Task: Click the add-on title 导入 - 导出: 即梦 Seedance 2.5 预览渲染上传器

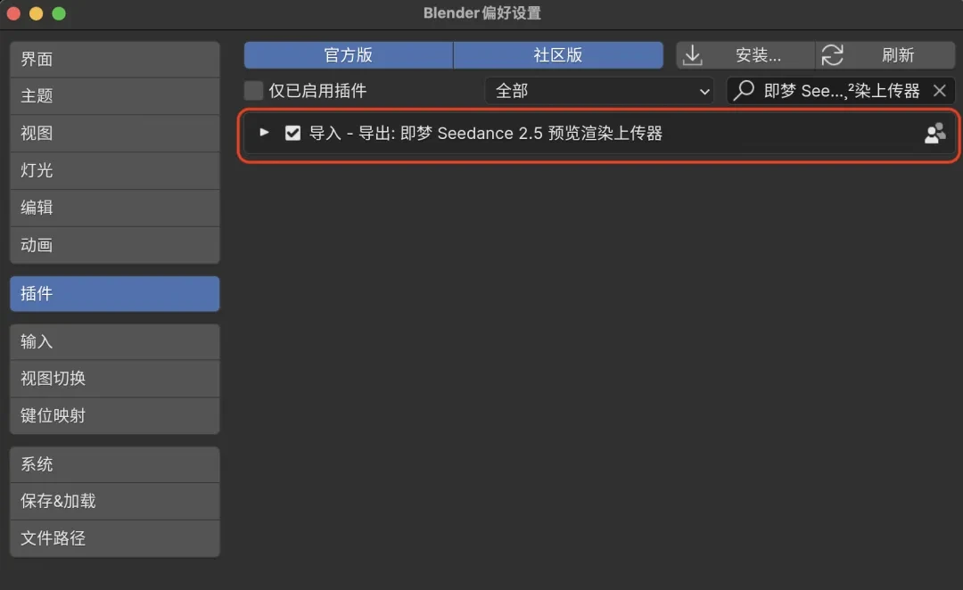Action: (x=485, y=133)
